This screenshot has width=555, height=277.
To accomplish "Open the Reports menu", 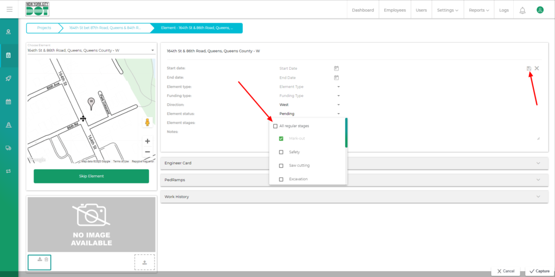I will pyautogui.click(x=479, y=10).
